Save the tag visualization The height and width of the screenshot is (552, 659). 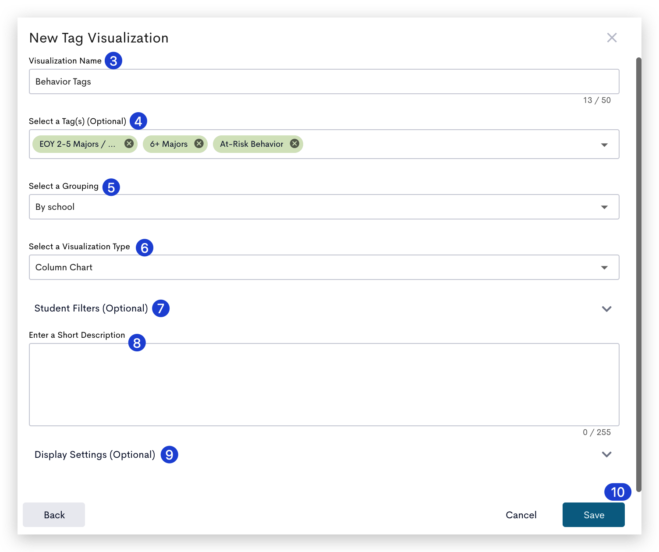[x=594, y=515]
